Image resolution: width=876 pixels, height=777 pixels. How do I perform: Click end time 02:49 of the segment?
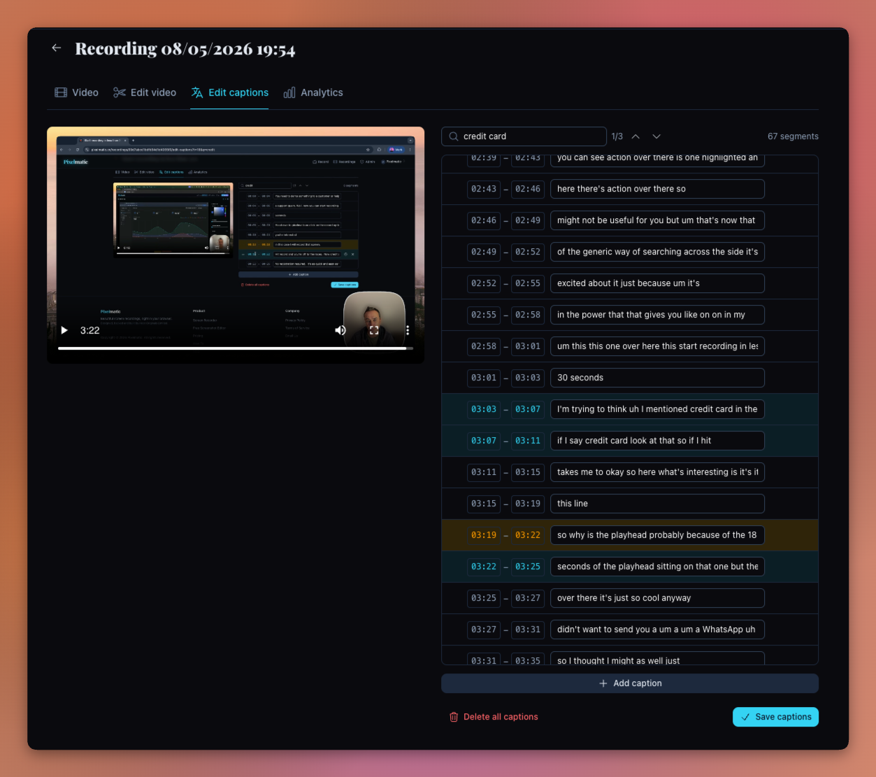(x=528, y=220)
